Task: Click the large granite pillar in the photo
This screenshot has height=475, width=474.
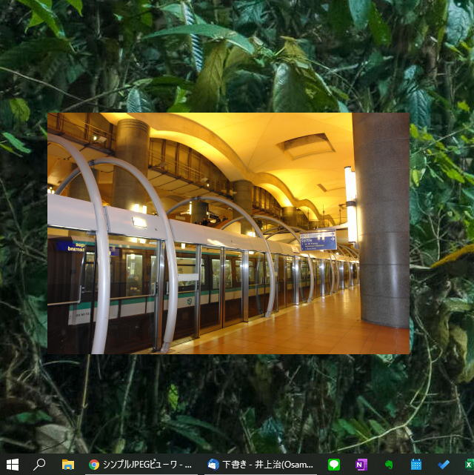Action: pyautogui.click(x=381, y=222)
